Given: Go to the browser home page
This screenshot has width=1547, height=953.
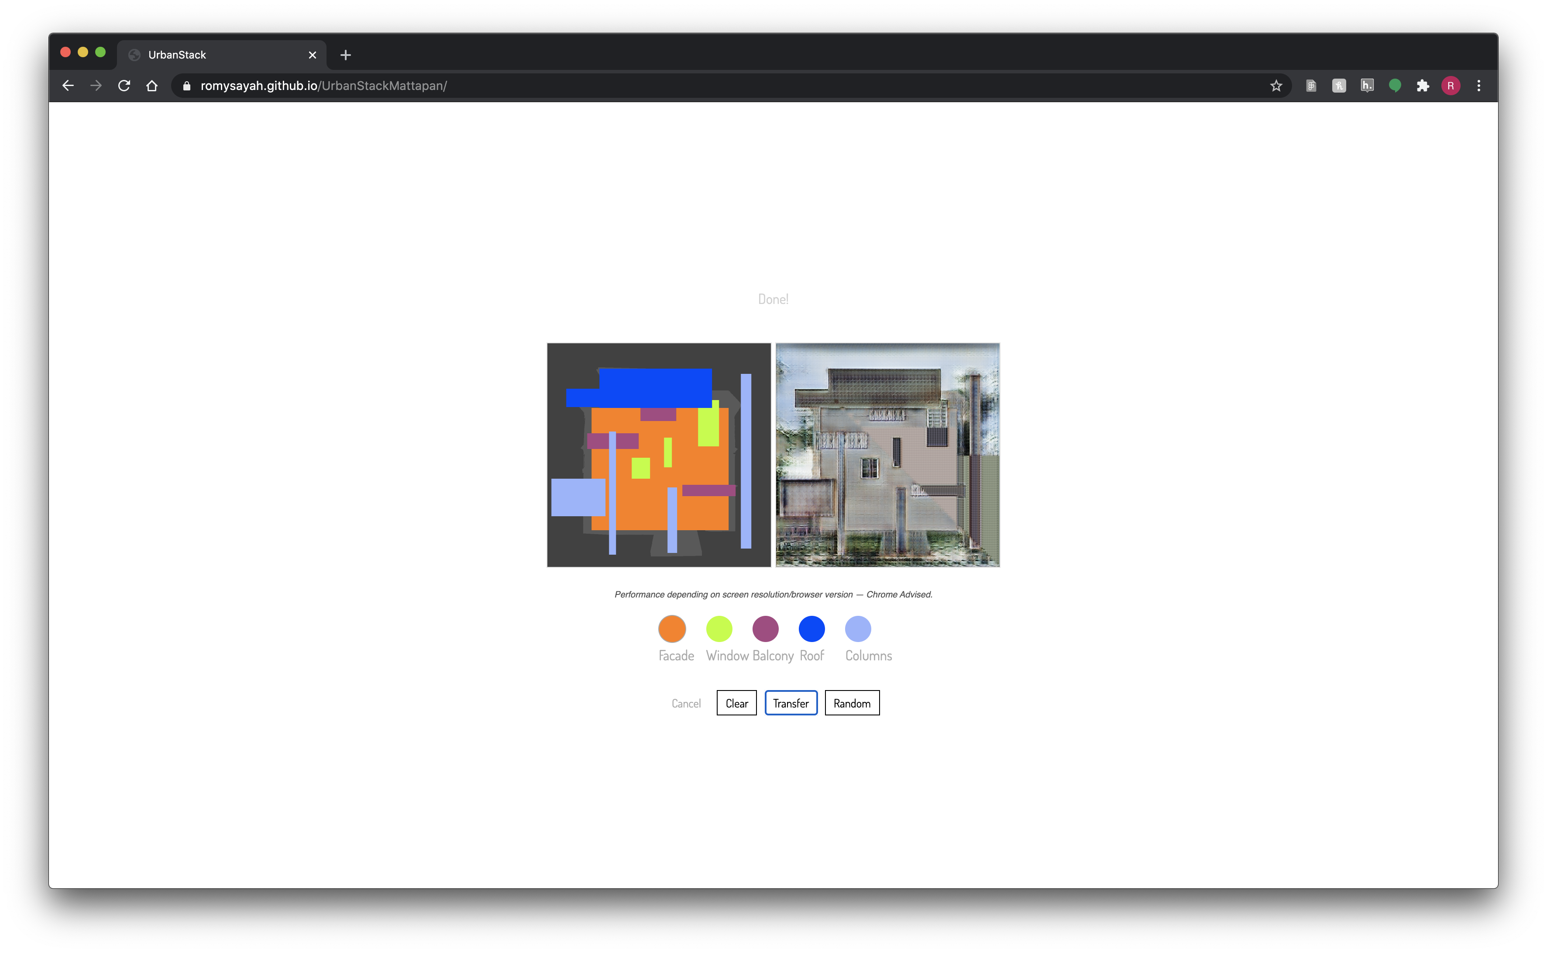Looking at the screenshot, I should (152, 86).
